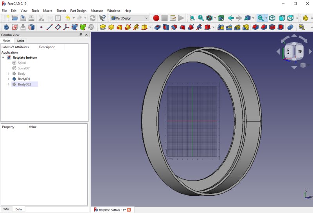Screen dimensions: 313x213
Task: Open the Part Design menu
Action: (x=78, y=11)
